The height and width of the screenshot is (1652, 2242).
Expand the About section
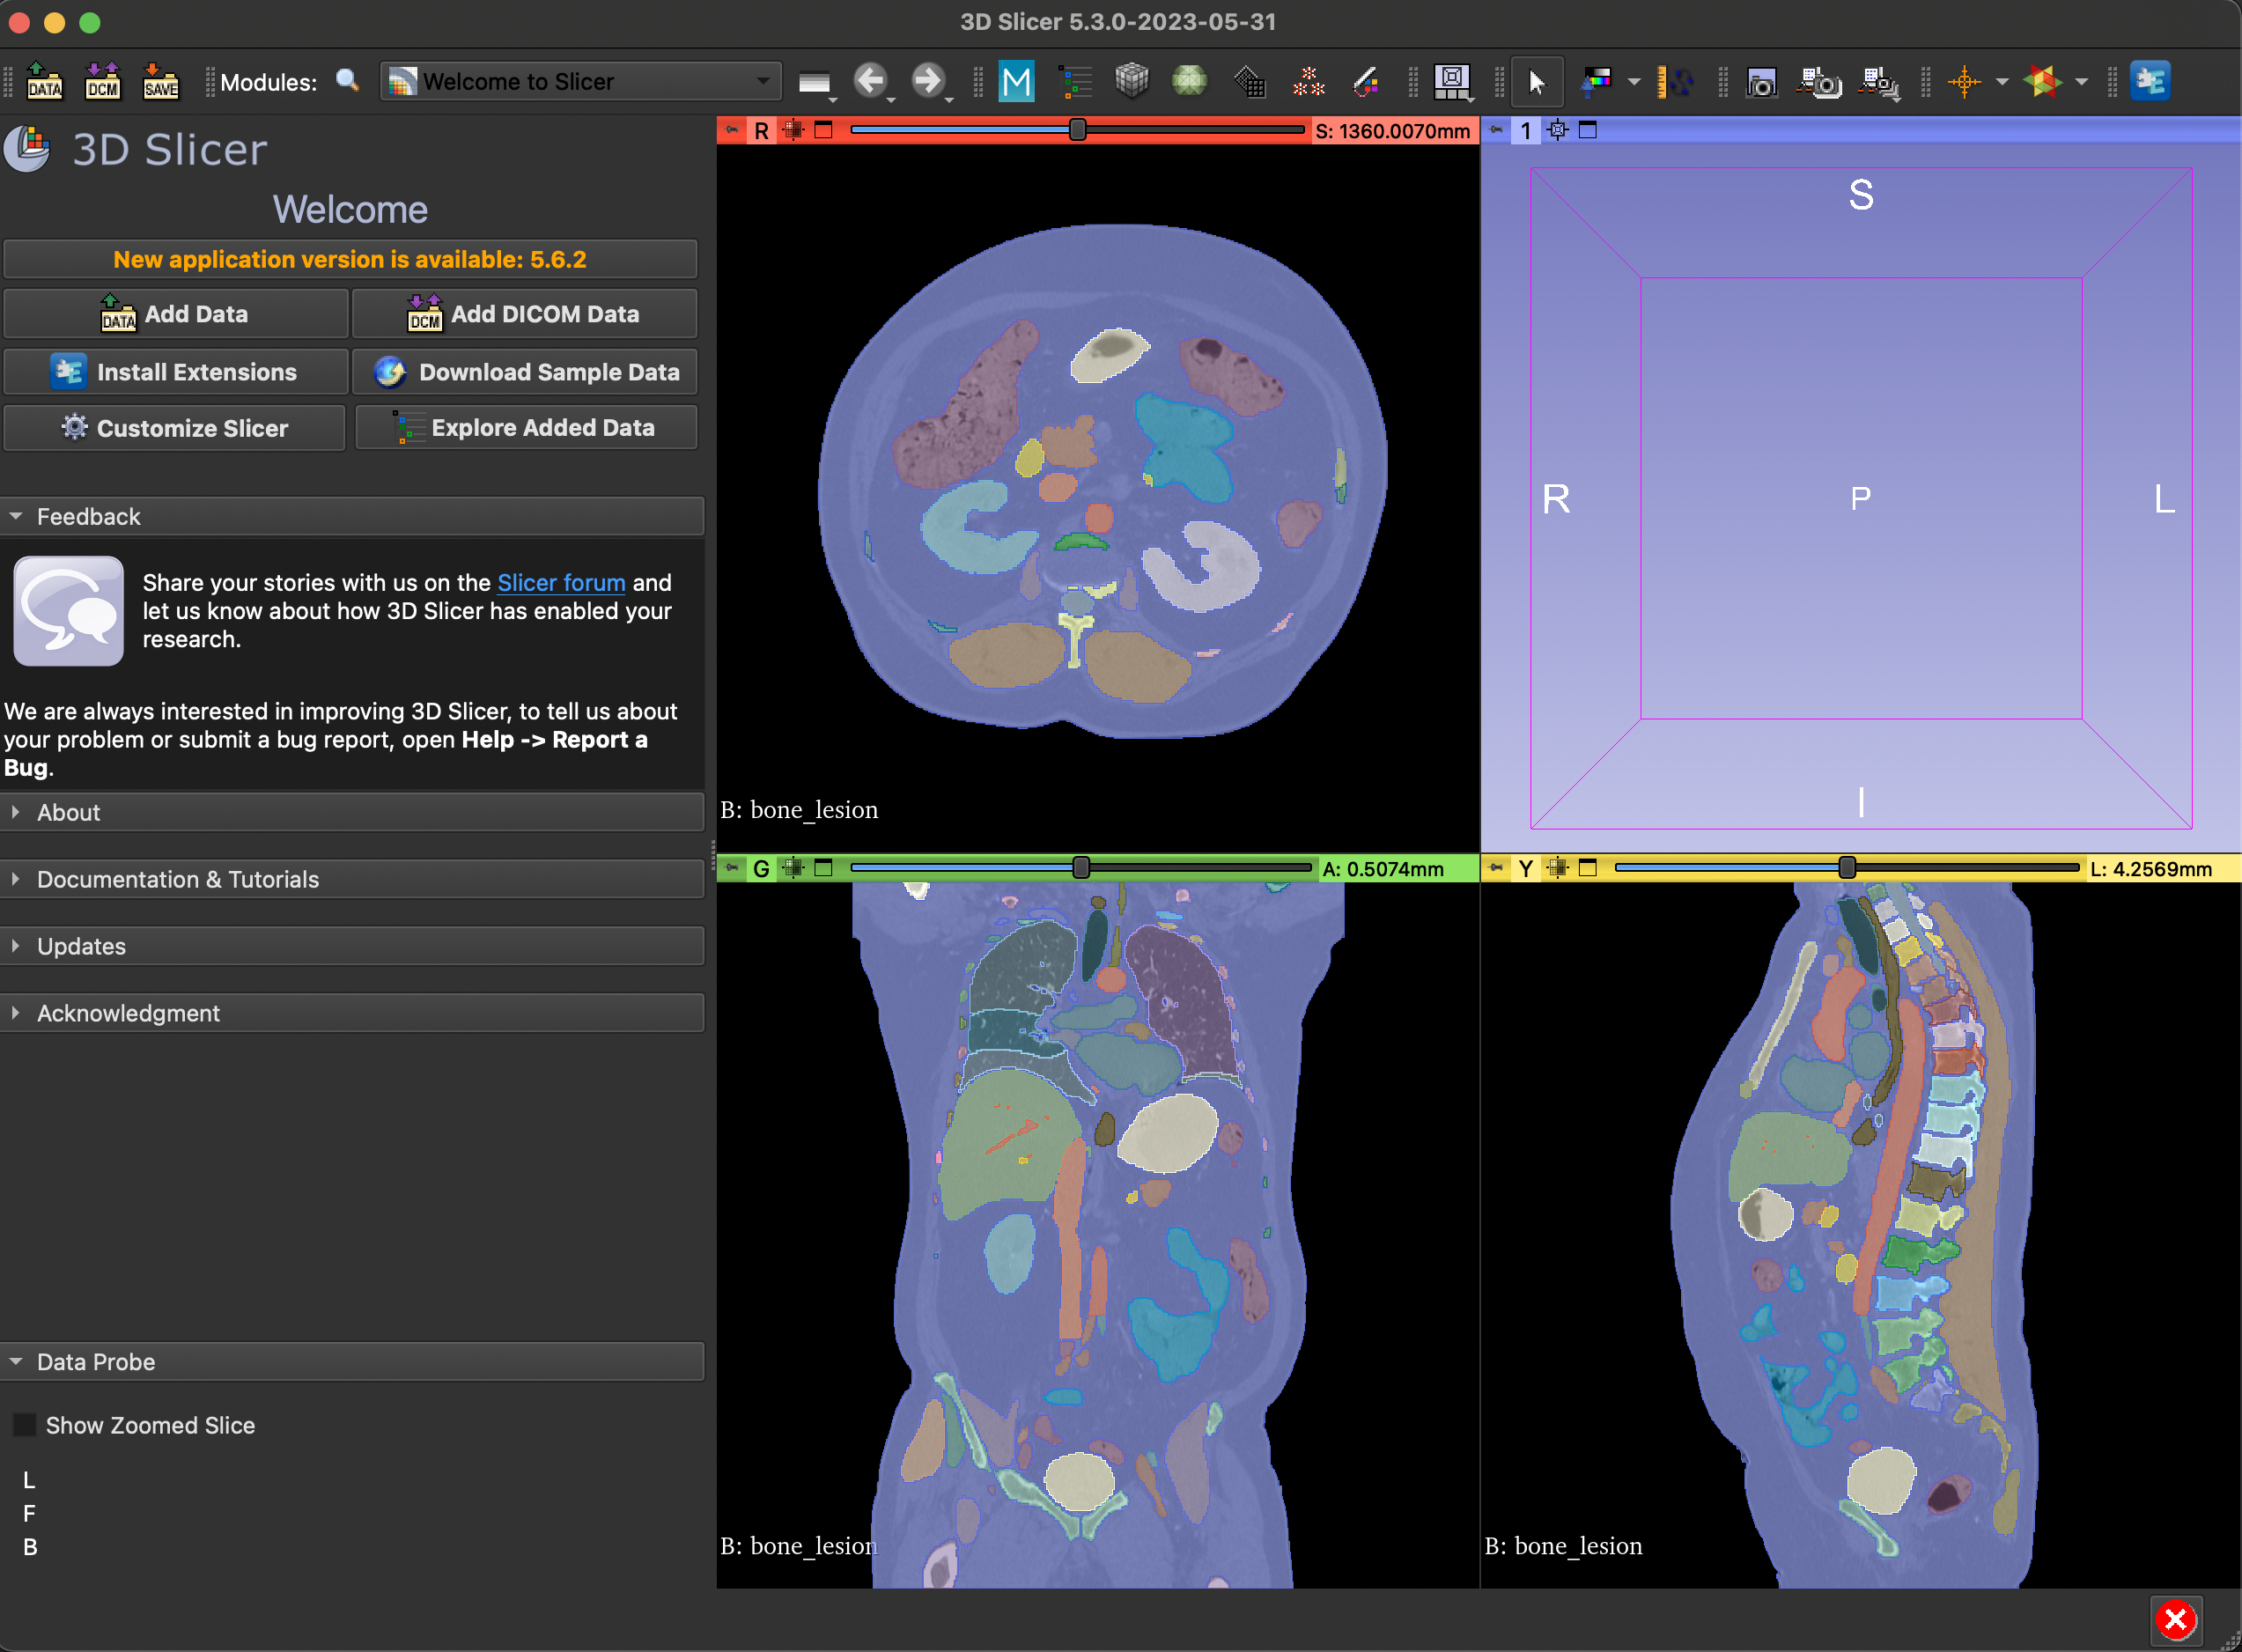click(352, 812)
